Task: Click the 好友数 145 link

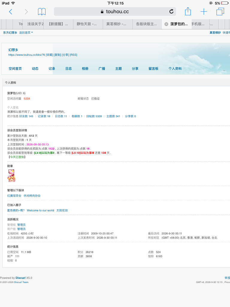Action: 26,116
